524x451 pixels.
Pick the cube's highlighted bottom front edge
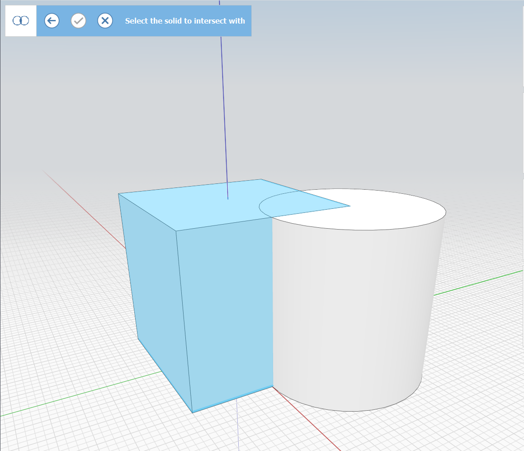click(x=233, y=399)
